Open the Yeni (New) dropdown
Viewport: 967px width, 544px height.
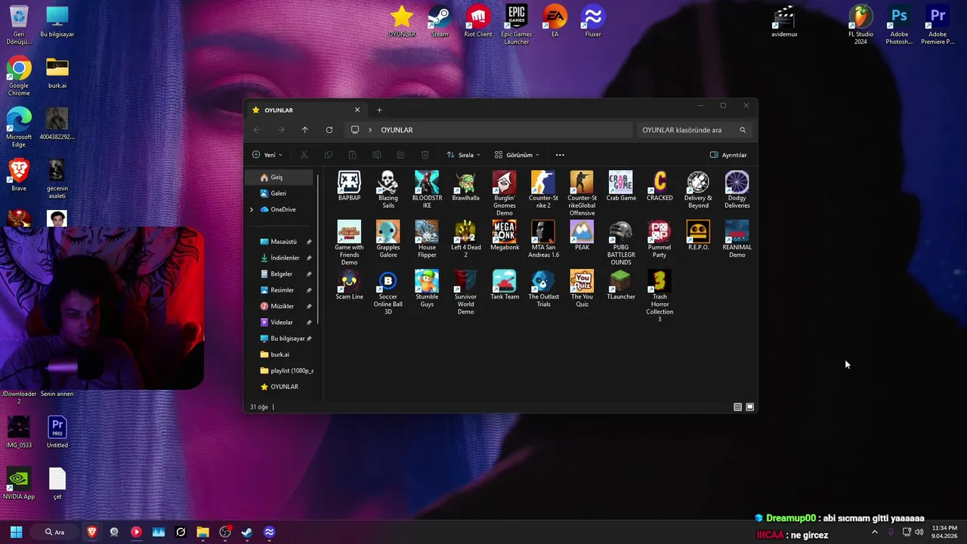(x=267, y=155)
